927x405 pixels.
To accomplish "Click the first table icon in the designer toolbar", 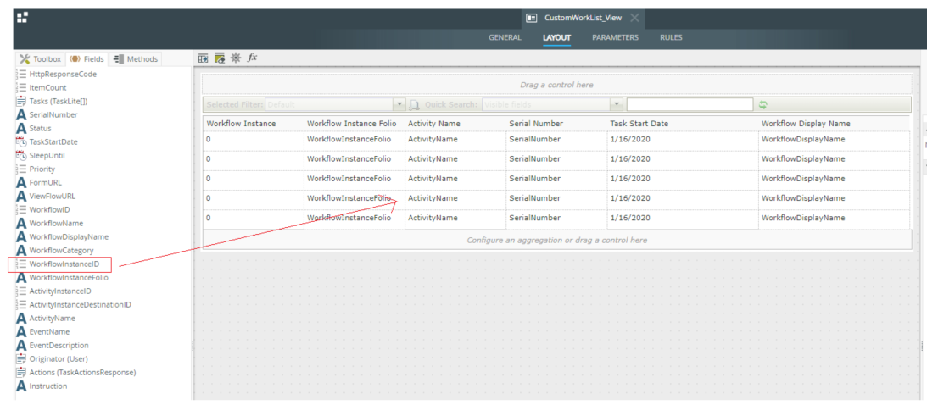I will [x=203, y=58].
